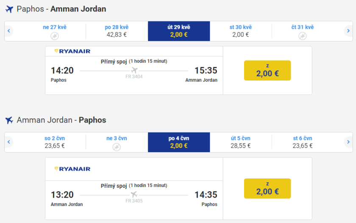Pick return date st 6 čvn
Image resolution: width=356 pixels, height=223 pixels.
coord(302,142)
